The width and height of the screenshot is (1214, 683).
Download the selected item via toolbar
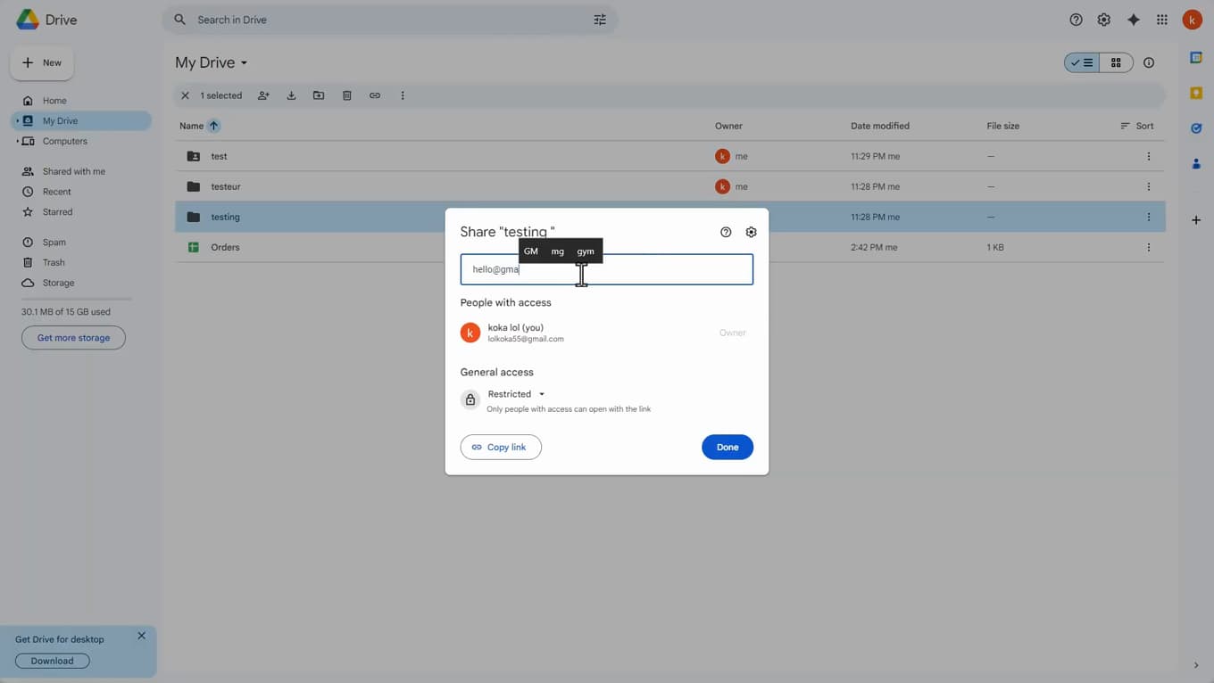tap(291, 95)
